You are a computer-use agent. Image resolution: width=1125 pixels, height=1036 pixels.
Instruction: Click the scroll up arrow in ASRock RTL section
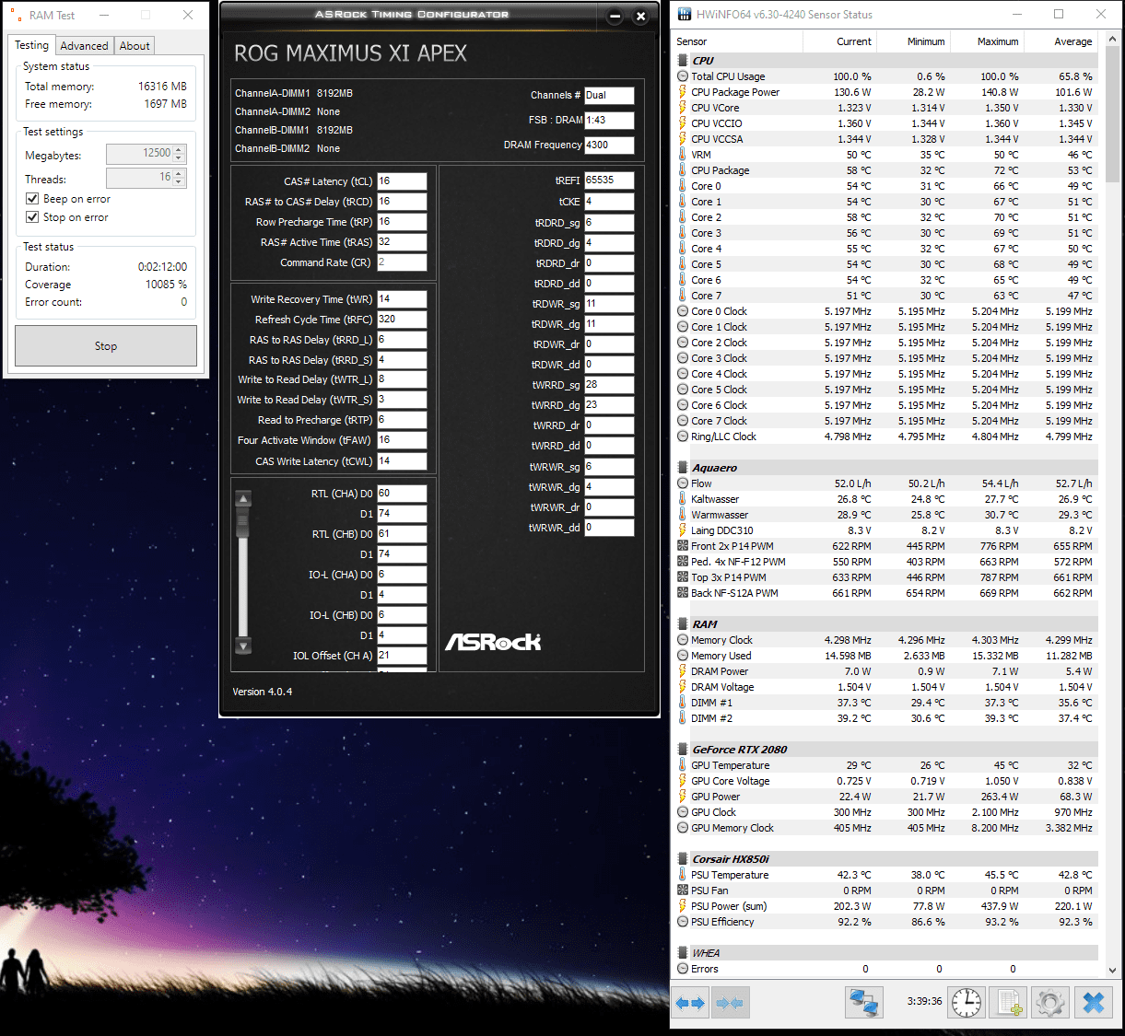point(243,498)
